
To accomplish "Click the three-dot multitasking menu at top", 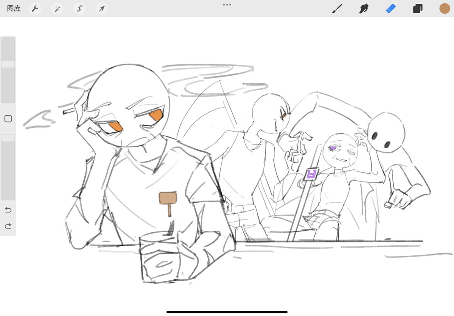I will pos(227,5).
